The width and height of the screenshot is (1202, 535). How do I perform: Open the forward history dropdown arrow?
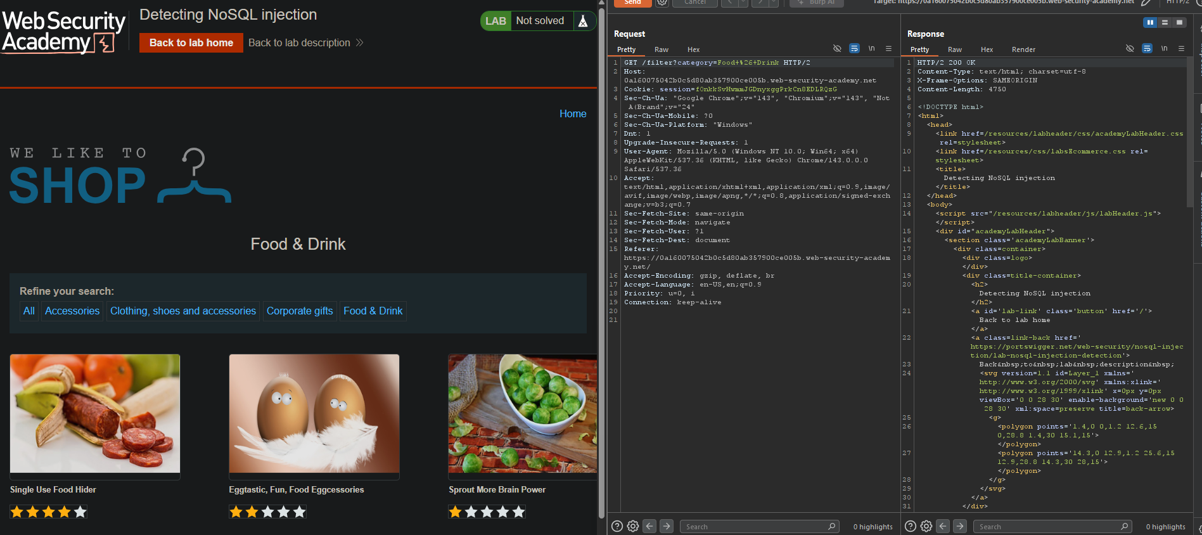tap(774, 3)
